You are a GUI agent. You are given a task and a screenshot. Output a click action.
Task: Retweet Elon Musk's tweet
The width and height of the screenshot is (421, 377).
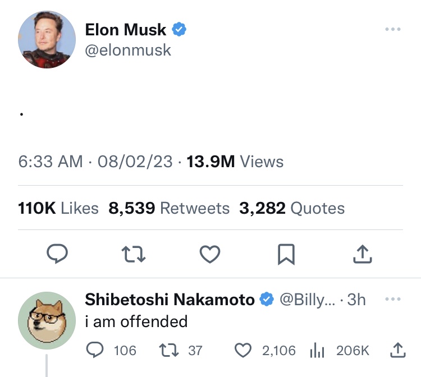point(134,255)
